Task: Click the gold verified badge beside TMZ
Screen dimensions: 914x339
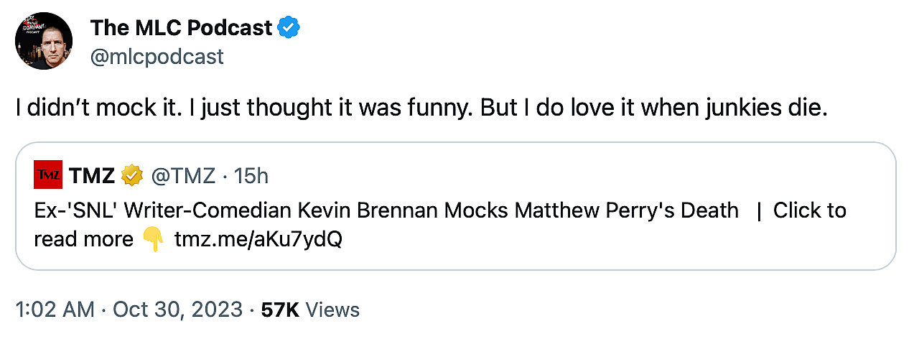Action: point(131,175)
